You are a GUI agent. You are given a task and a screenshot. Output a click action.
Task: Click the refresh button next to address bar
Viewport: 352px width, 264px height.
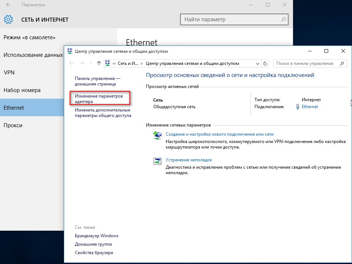(265, 63)
